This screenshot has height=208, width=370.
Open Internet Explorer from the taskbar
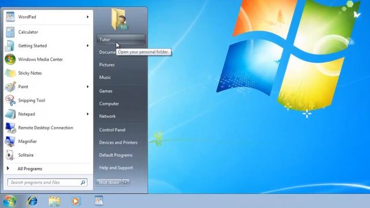pyautogui.click(x=32, y=201)
